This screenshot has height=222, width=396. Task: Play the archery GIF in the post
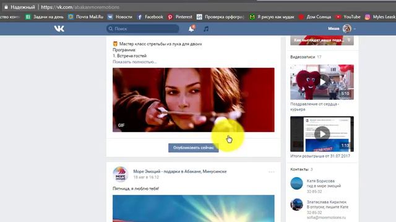click(x=194, y=100)
